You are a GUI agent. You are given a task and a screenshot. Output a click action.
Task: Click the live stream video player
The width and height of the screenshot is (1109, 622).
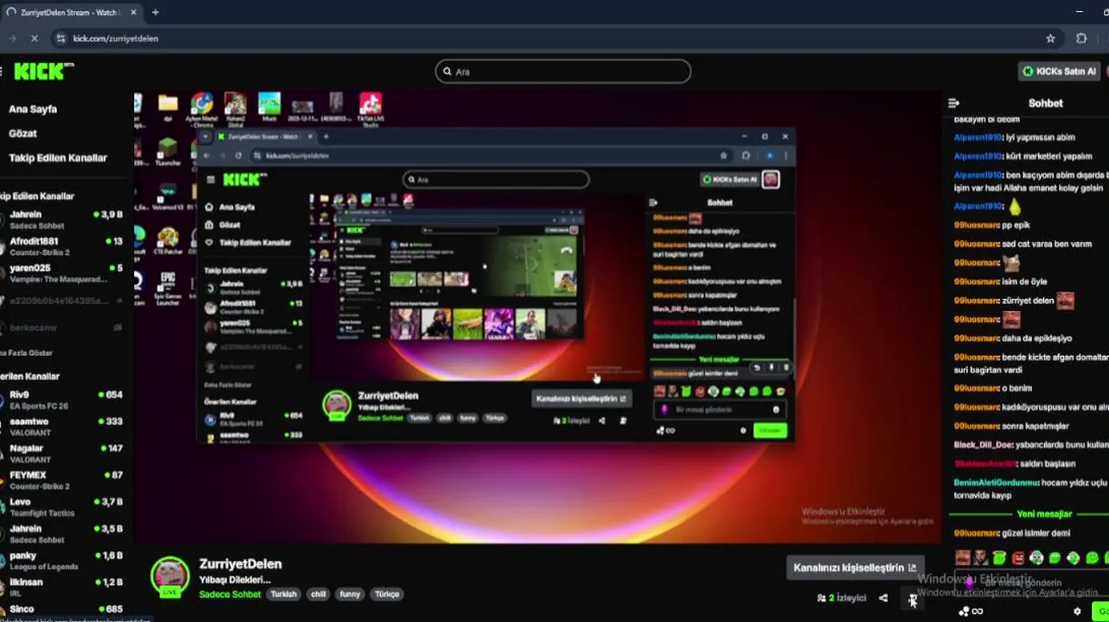click(x=536, y=317)
